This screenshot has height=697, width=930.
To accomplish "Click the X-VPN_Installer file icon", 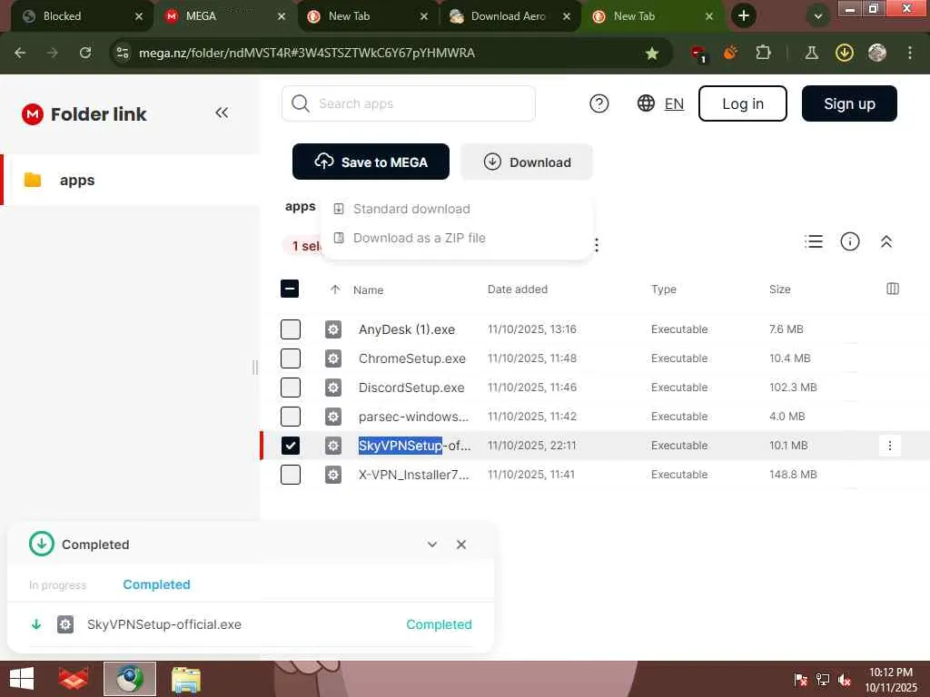I will (x=332, y=475).
